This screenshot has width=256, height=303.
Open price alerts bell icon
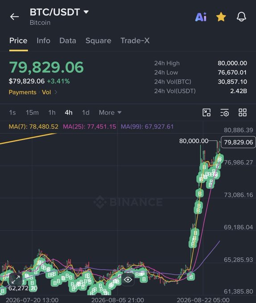[x=241, y=16]
